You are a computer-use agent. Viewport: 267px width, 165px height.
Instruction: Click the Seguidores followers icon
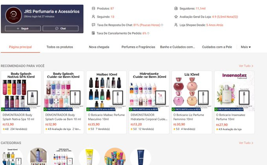pos(176,8)
